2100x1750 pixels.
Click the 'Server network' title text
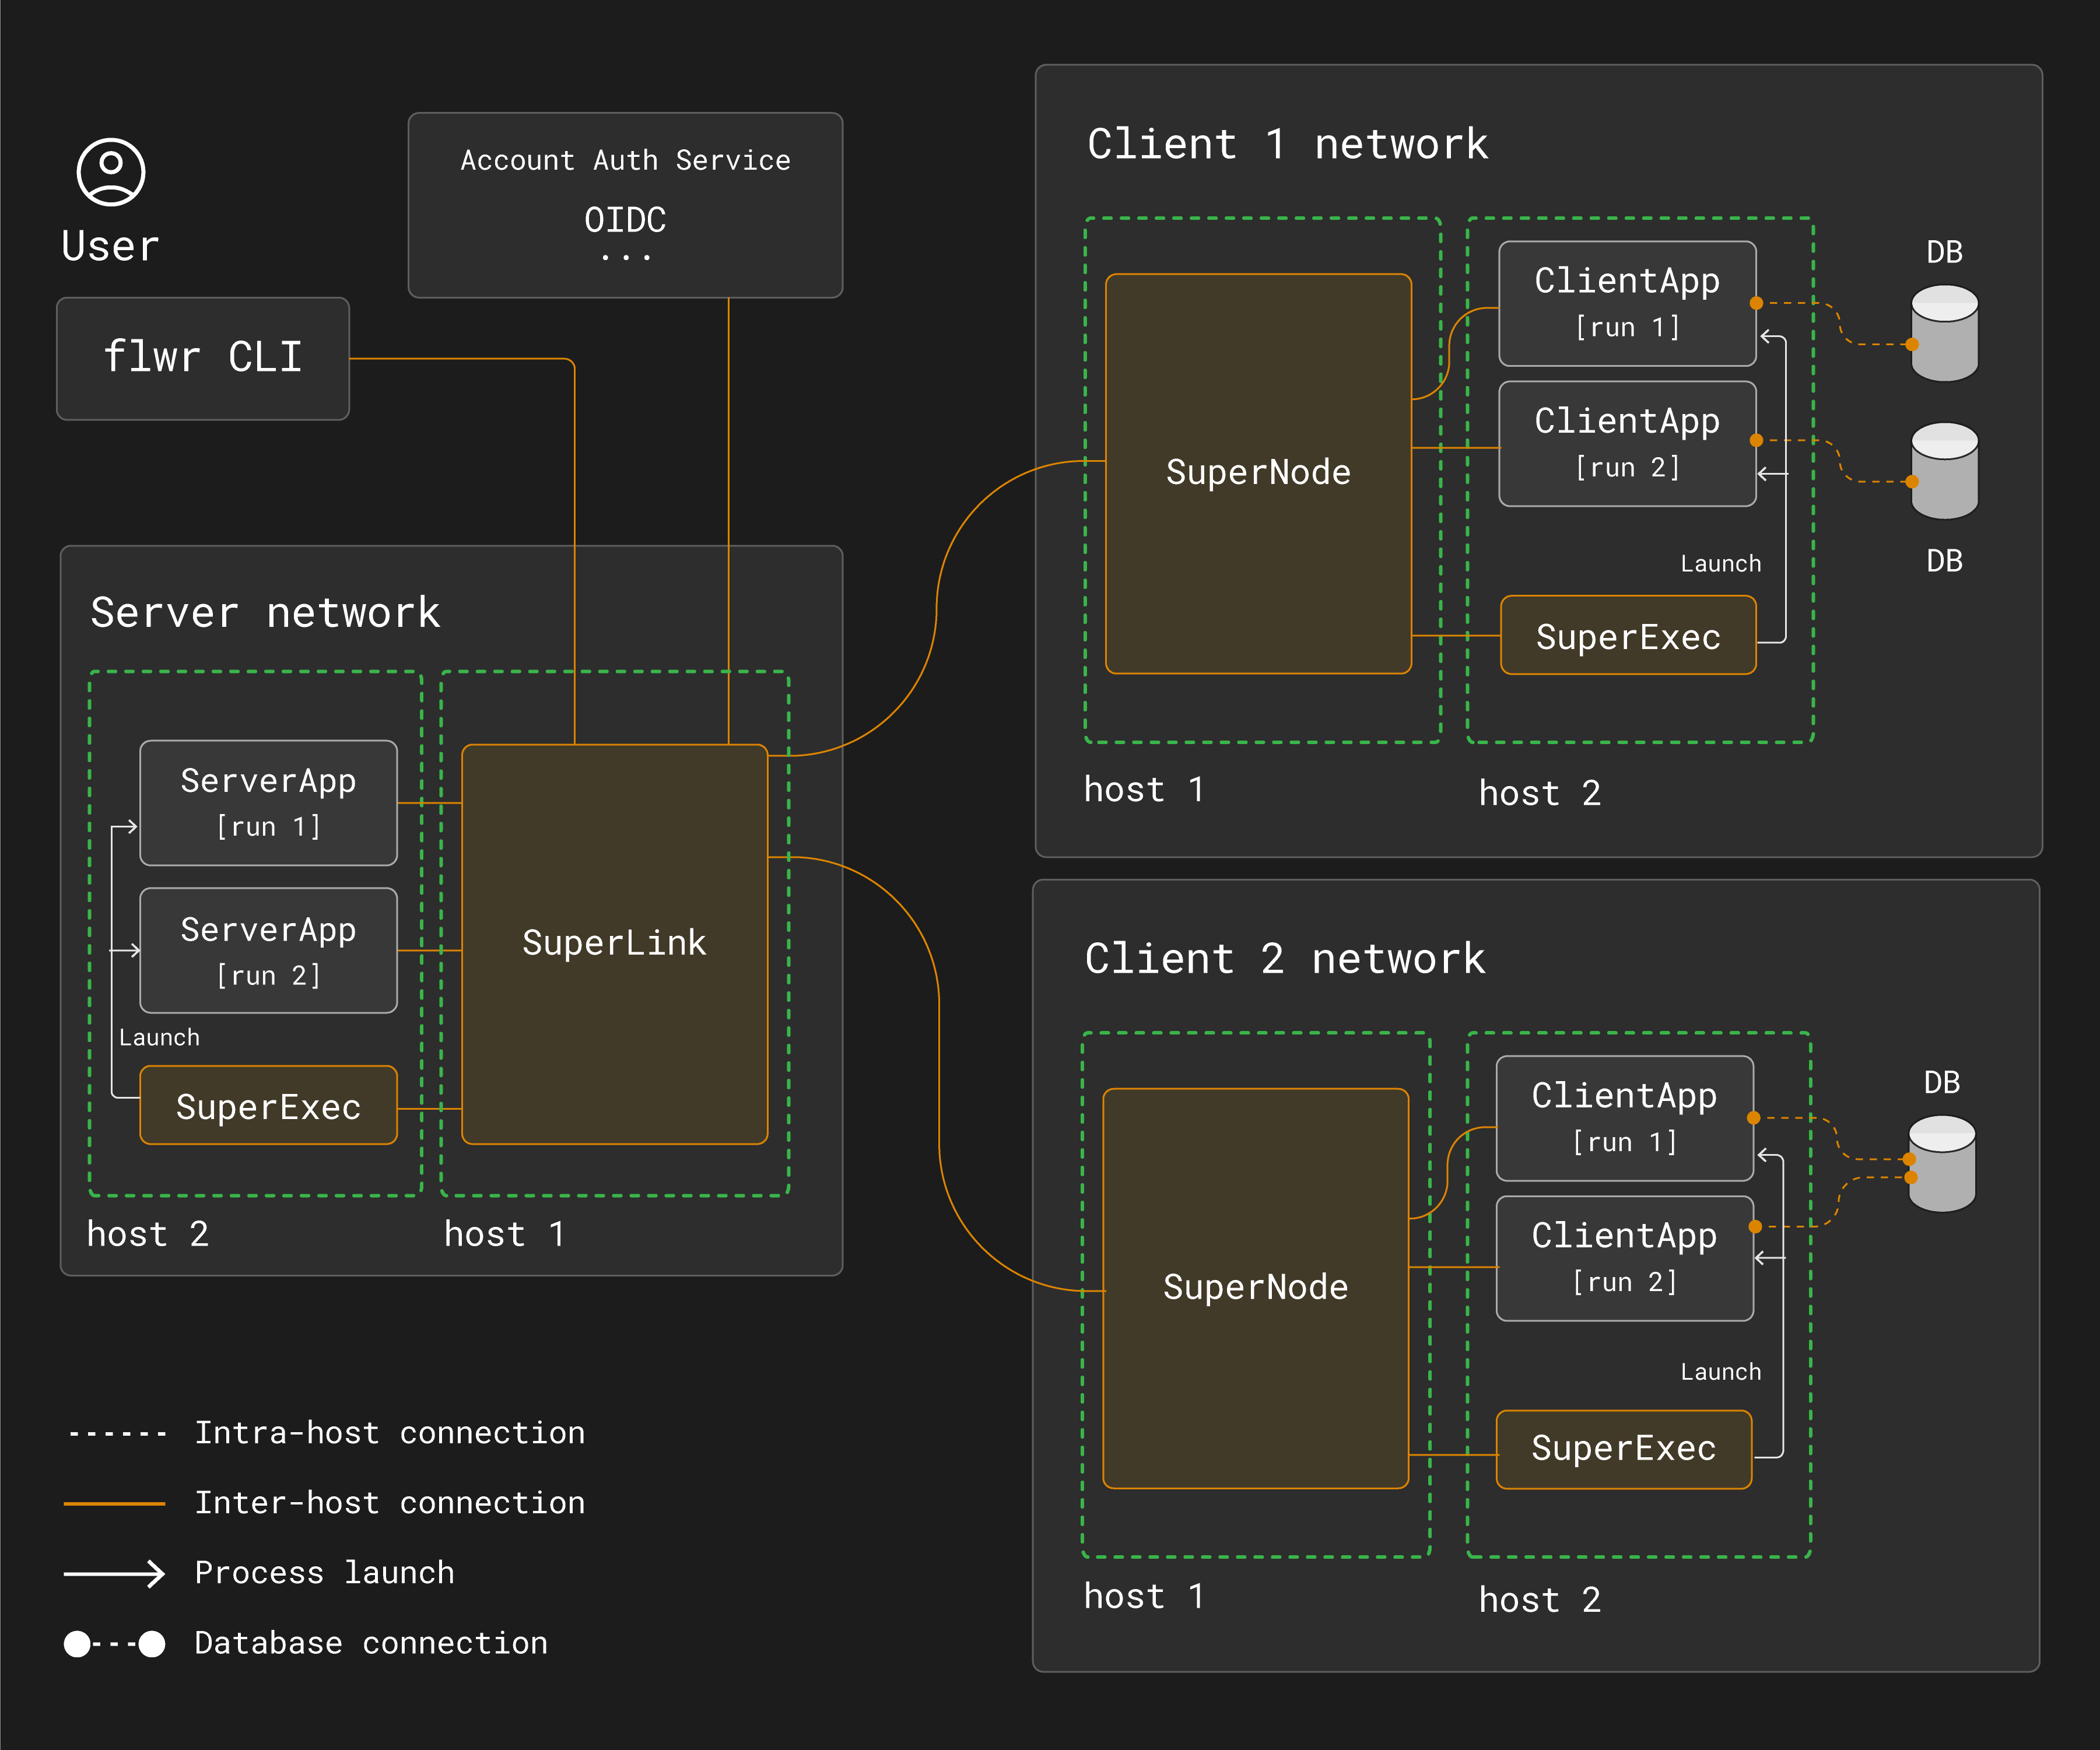click(x=265, y=613)
